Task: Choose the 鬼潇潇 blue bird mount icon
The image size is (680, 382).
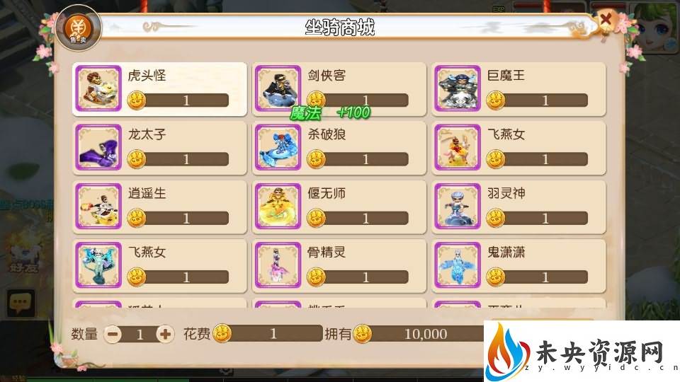Action: click(x=458, y=265)
